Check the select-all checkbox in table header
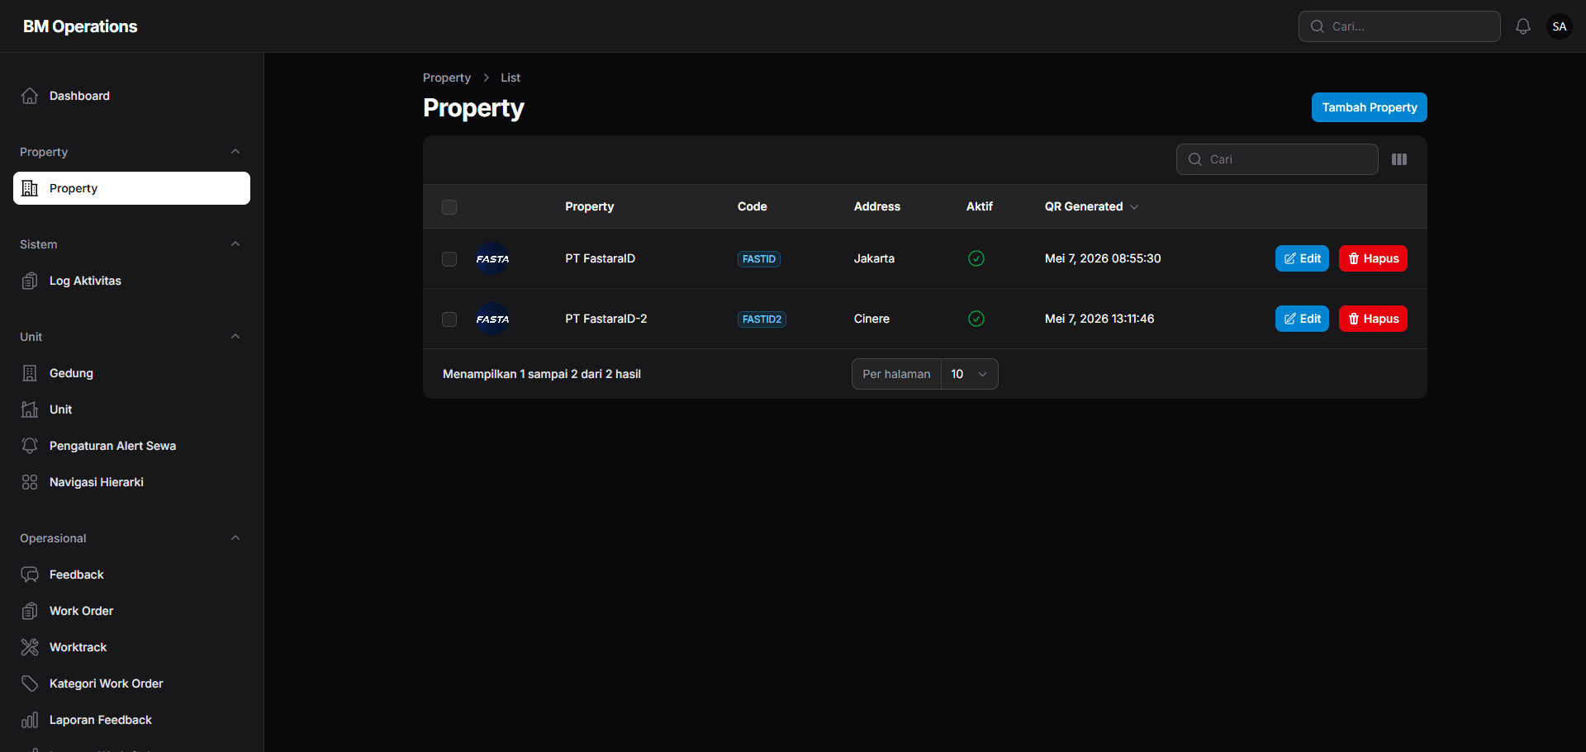1586x752 pixels. click(x=449, y=207)
